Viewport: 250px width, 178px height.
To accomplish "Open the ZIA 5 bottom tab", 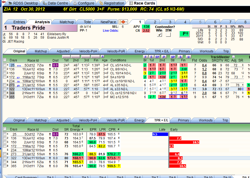I will [x=120, y=177].
